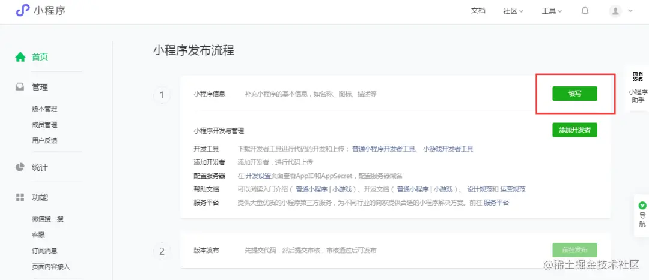649x280 pixels.
Task: Open the 设计规范 link
Action: (480, 189)
